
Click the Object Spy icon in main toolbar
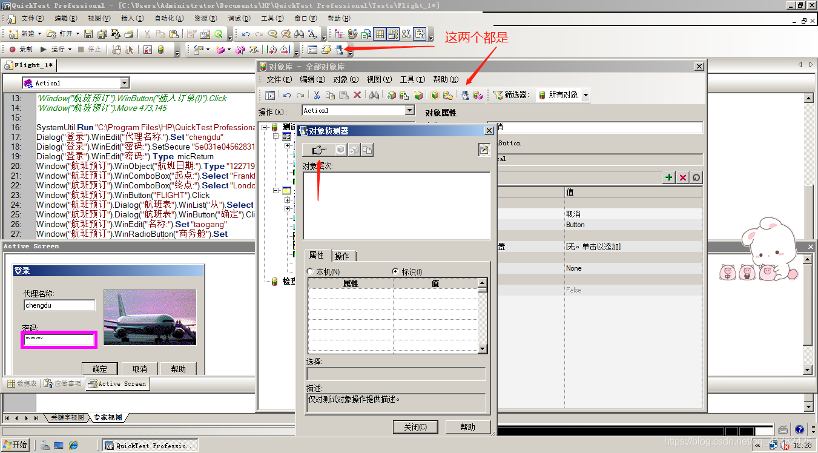click(x=340, y=50)
